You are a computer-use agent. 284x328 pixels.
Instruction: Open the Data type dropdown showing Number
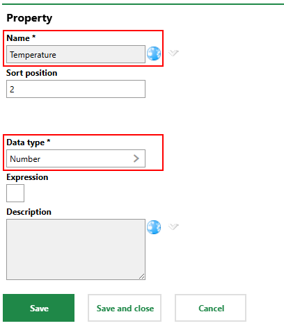click(76, 158)
